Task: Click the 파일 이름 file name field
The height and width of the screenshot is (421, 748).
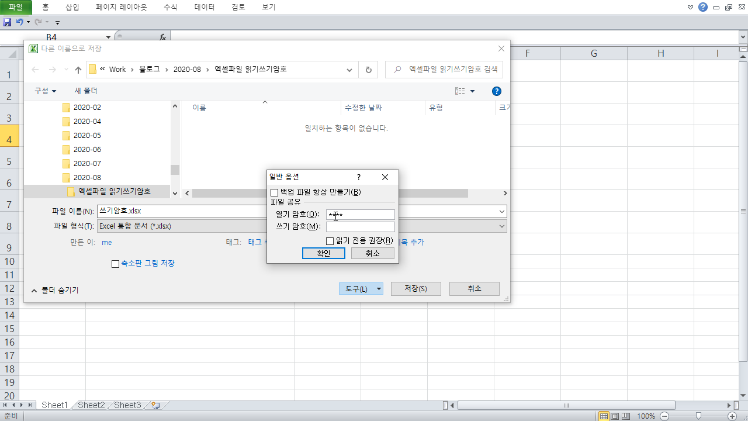Action: (x=302, y=211)
